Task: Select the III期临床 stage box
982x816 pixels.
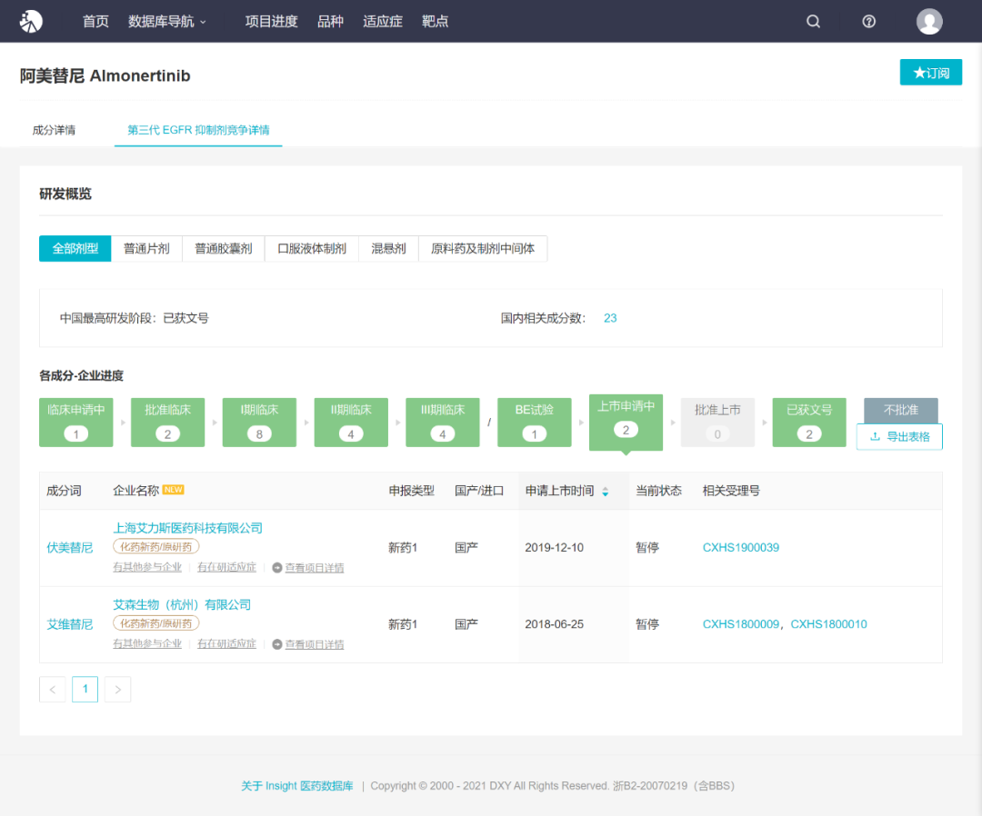Action: [442, 423]
